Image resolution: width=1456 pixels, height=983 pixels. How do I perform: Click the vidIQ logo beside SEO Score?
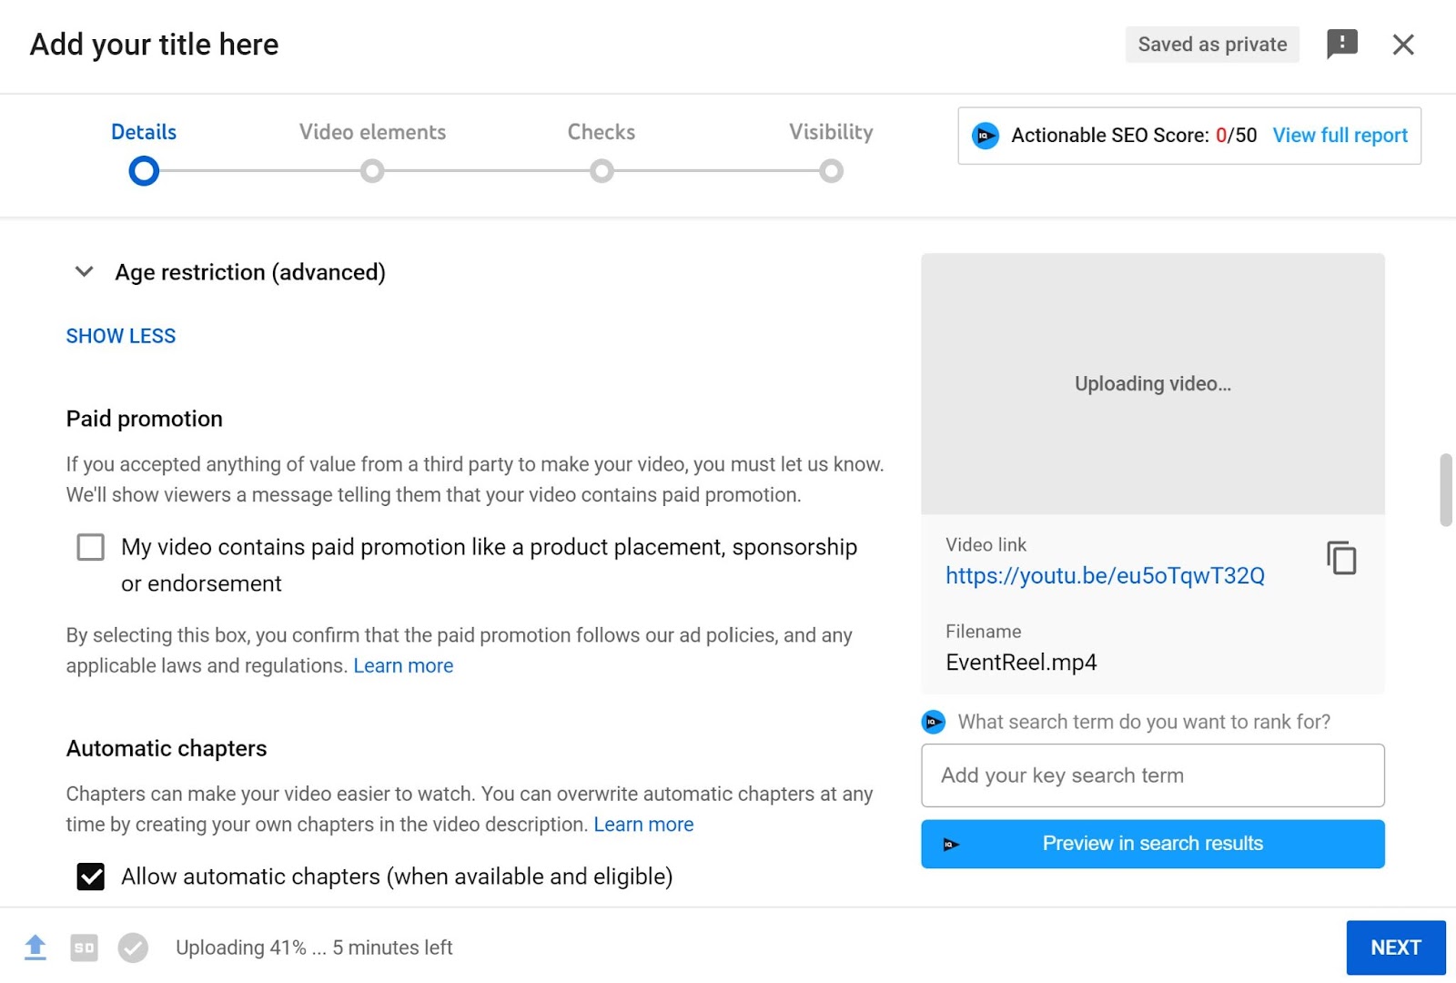pyautogui.click(x=986, y=136)
